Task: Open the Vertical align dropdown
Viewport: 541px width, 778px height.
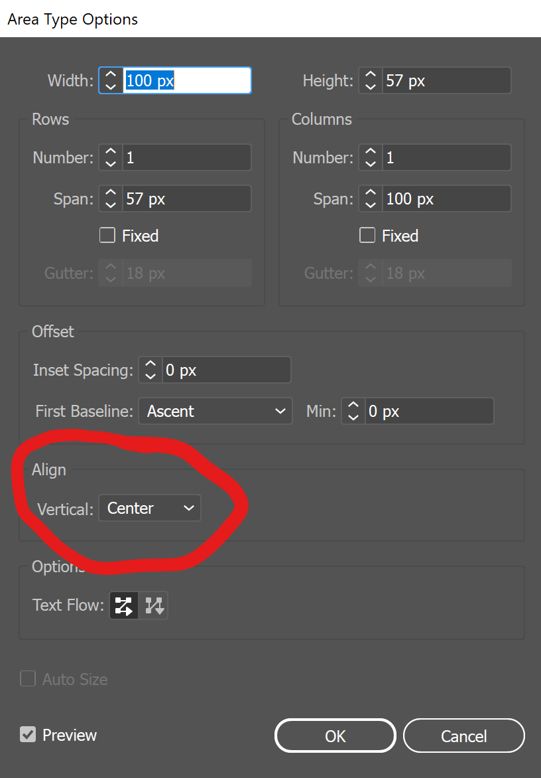Action: [x=150, y=508]
